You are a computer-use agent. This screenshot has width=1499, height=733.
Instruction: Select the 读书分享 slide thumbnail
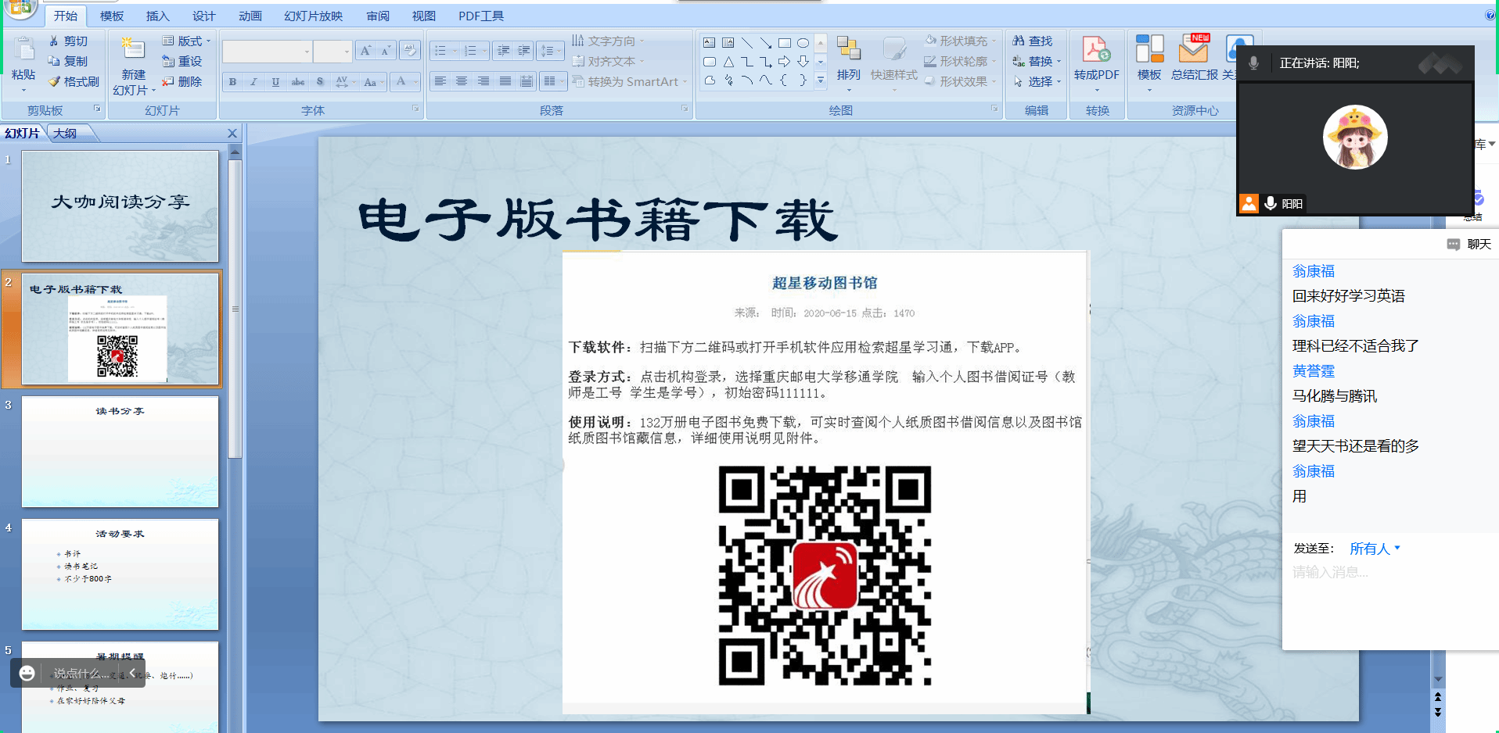pos(120,452)
